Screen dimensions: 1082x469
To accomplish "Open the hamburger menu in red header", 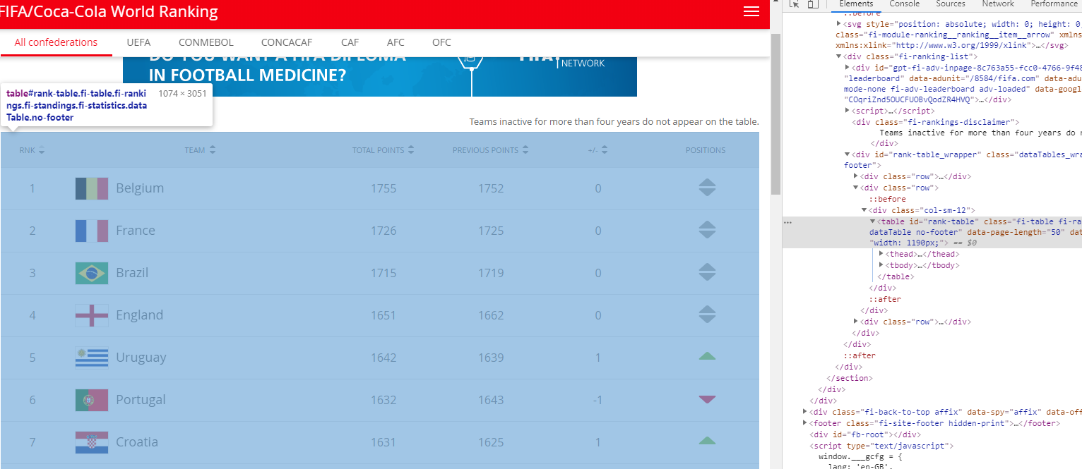I will pos(751,11).
